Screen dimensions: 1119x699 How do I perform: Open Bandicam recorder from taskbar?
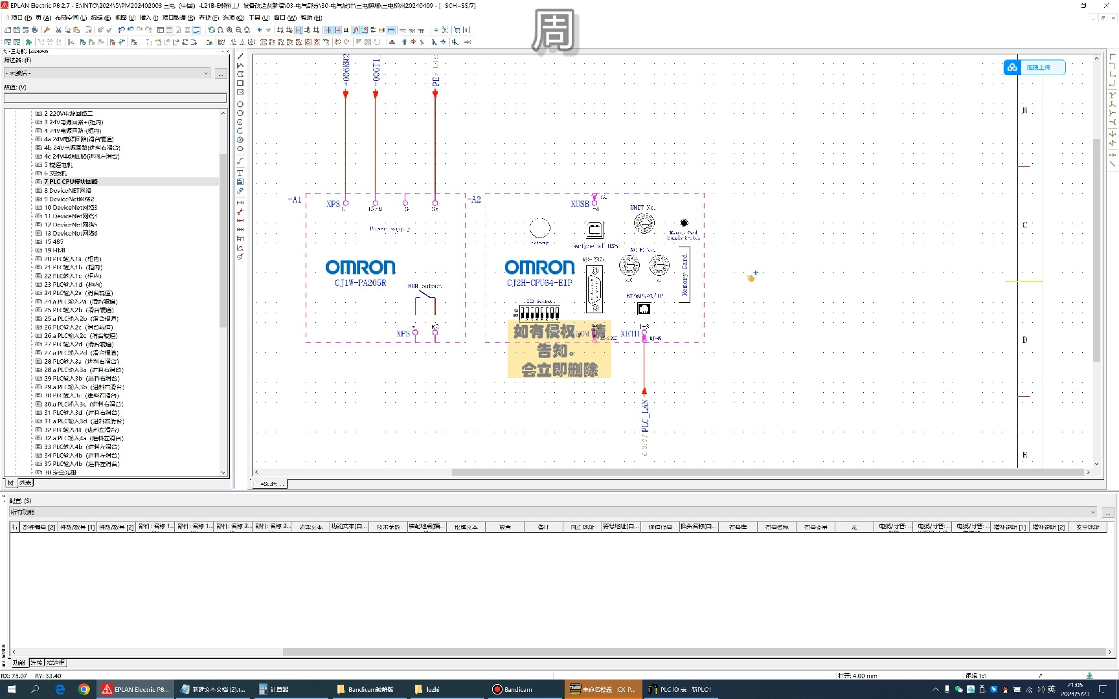tap(519, 689)
